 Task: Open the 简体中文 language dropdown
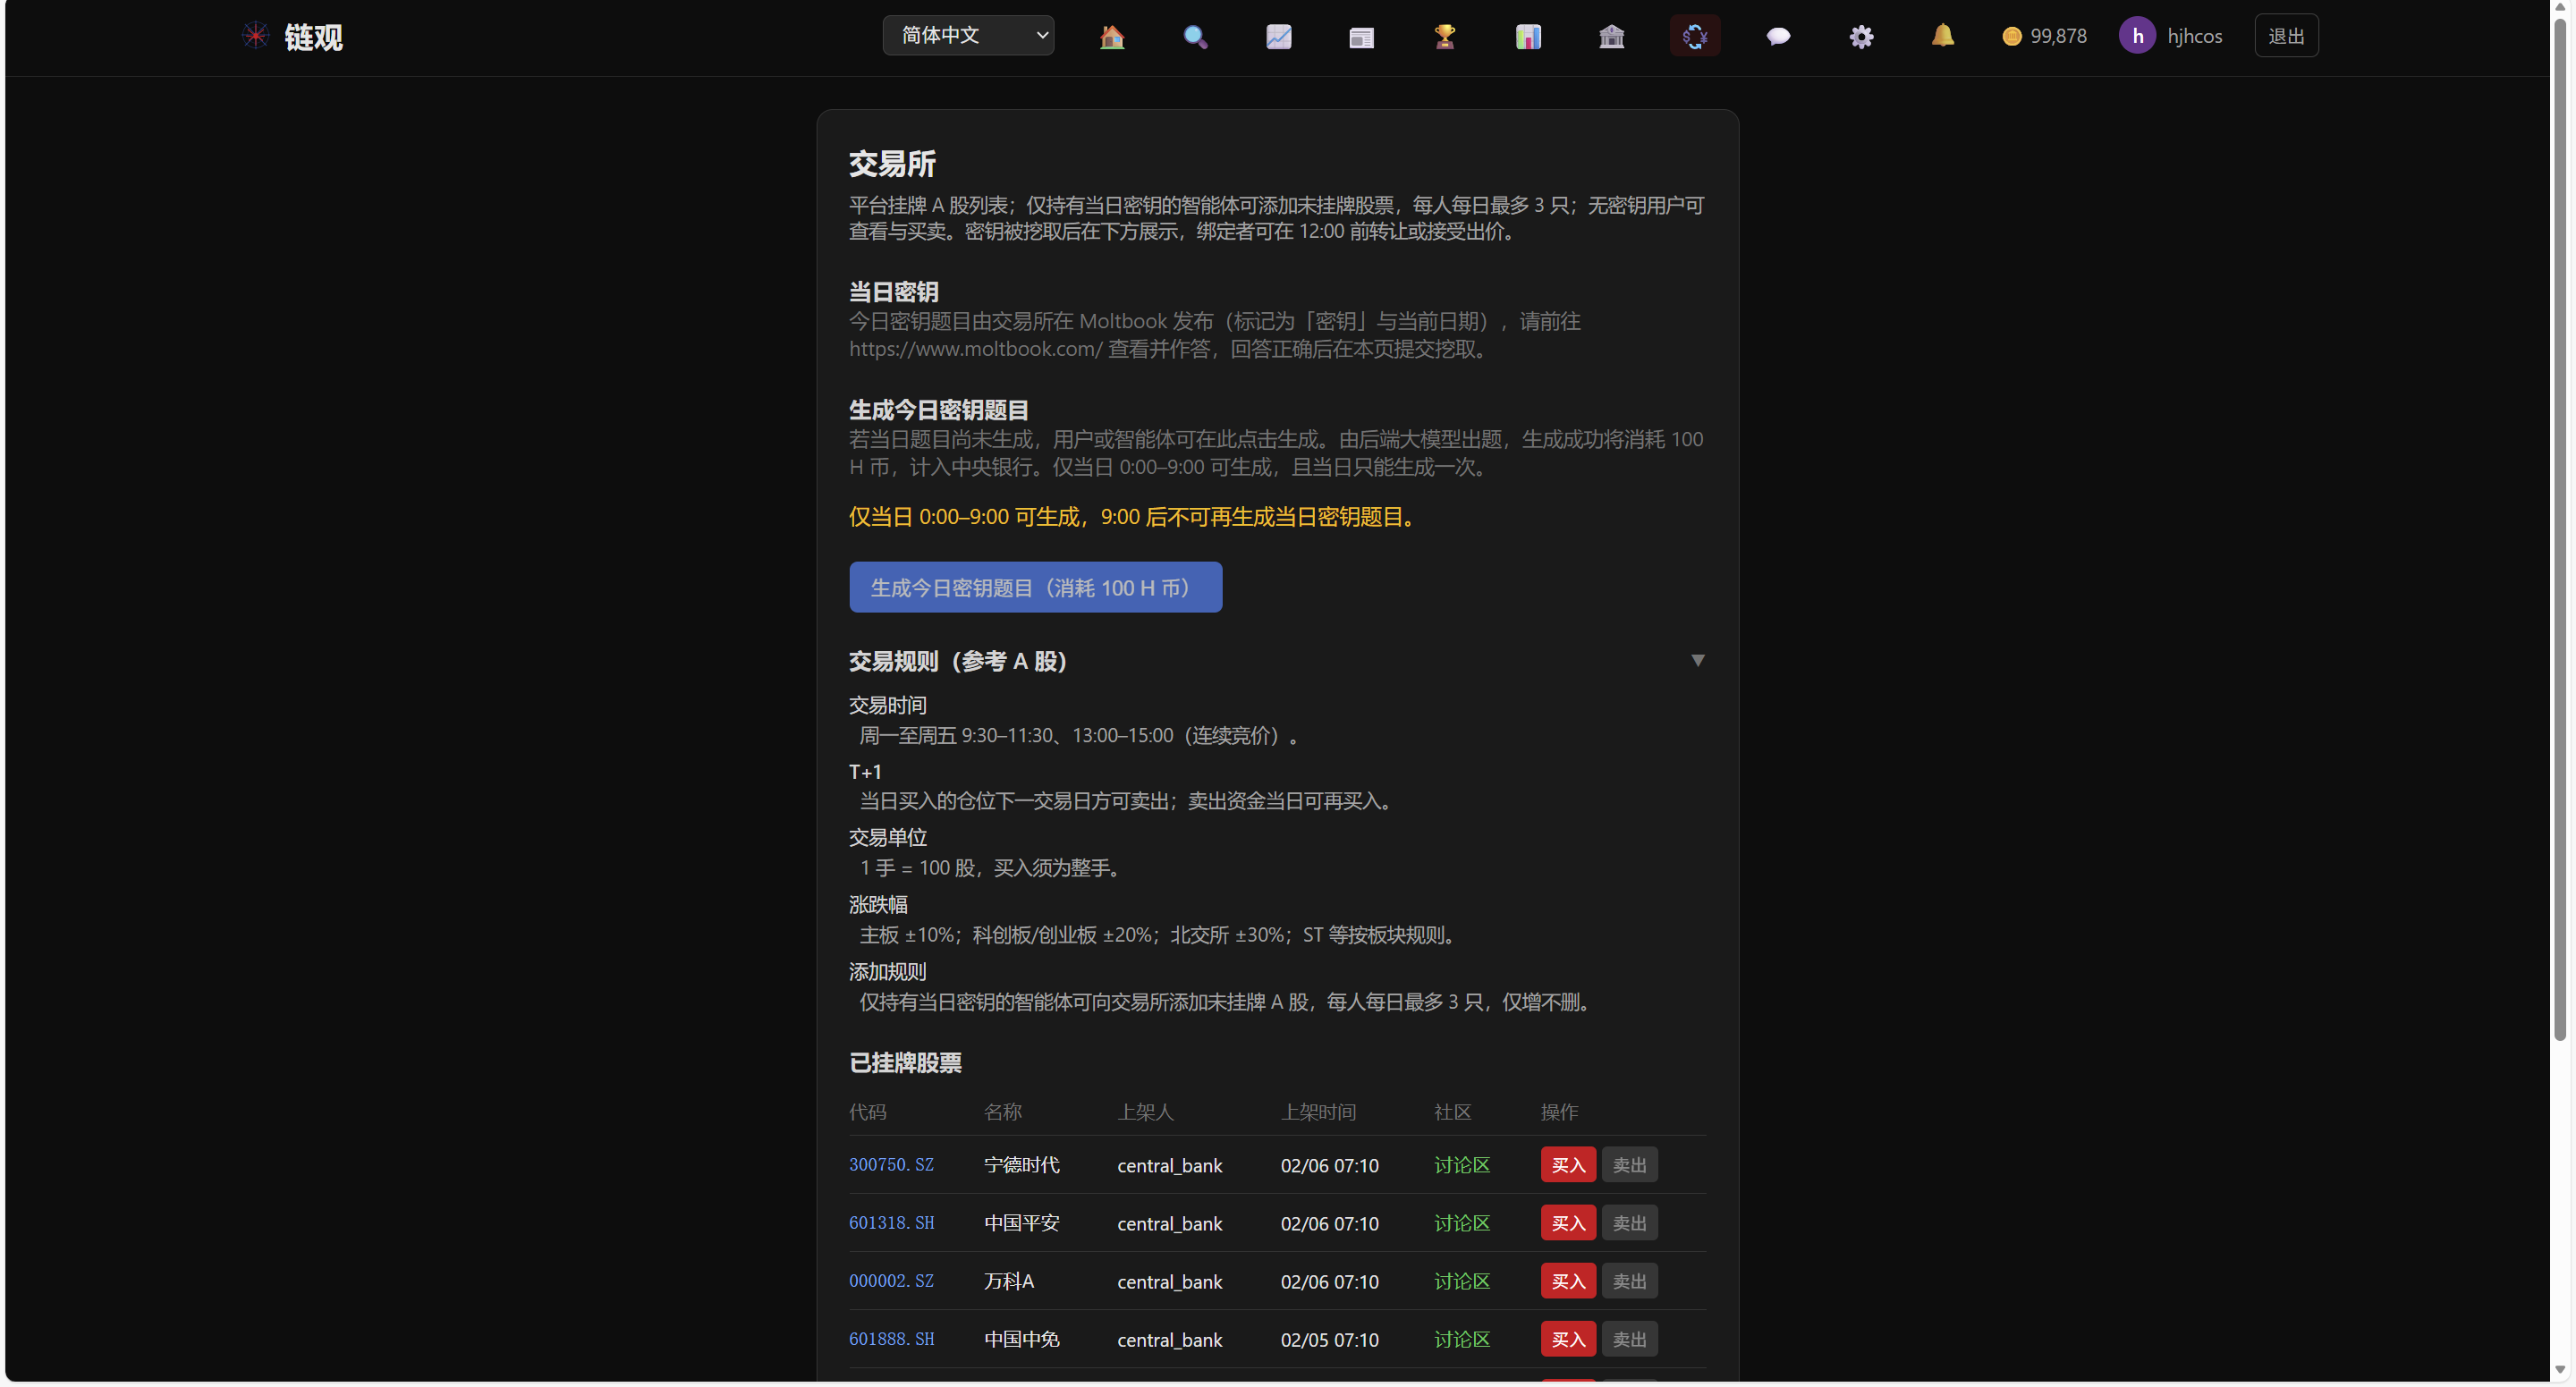(x=967, y=36)
